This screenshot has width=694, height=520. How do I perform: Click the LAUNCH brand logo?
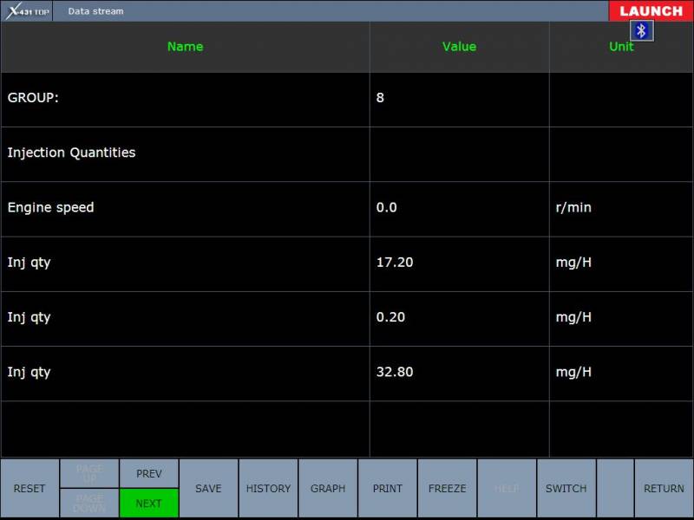651,10
